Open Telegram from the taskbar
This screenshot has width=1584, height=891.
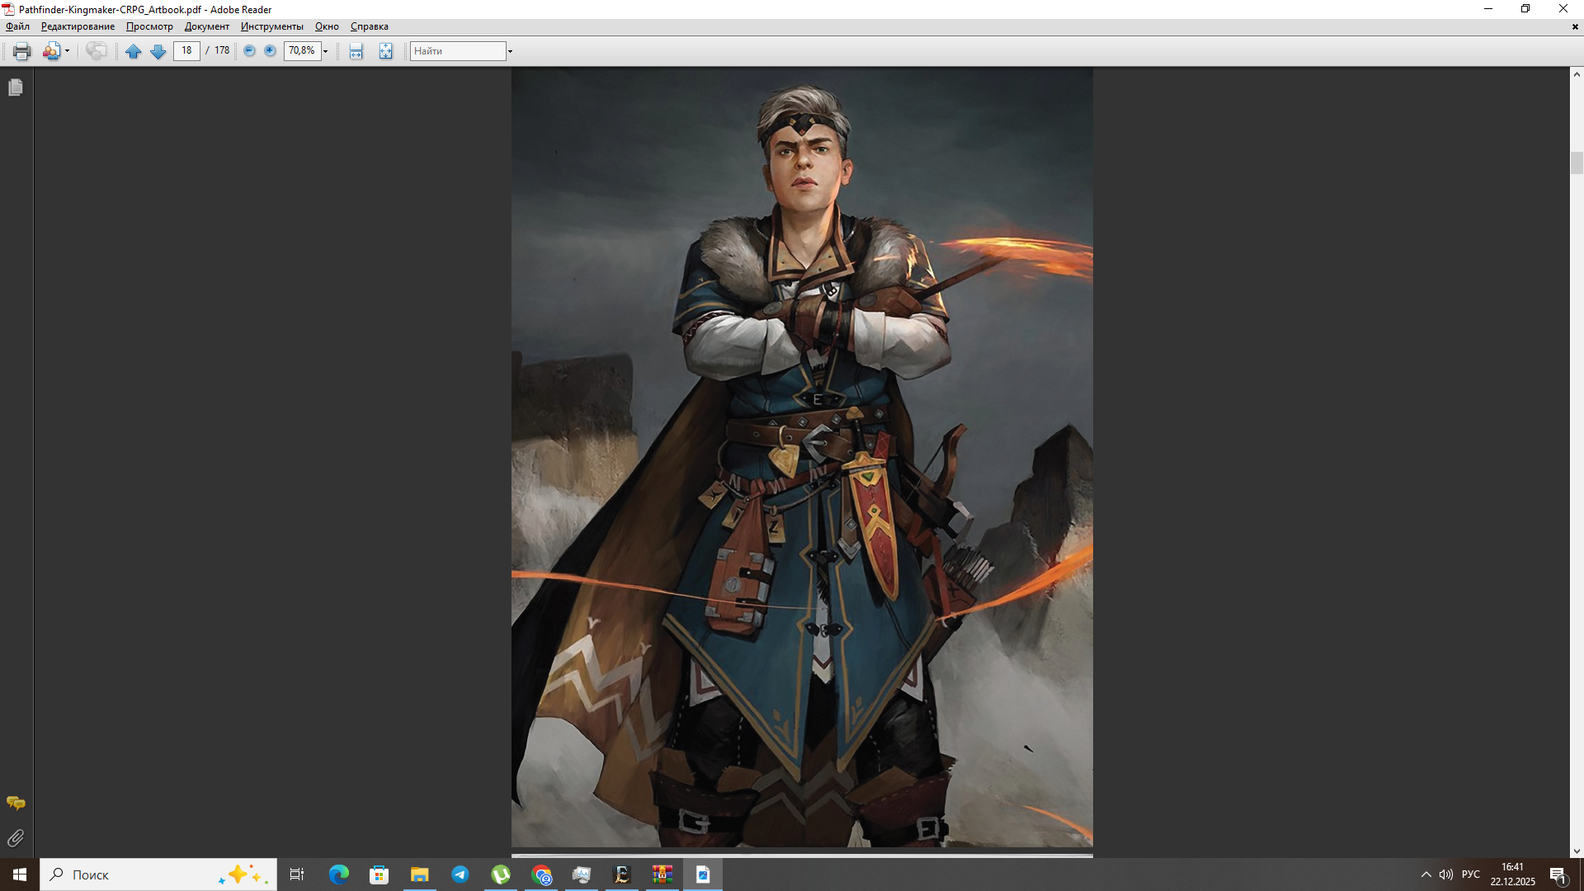click(460, 874)
